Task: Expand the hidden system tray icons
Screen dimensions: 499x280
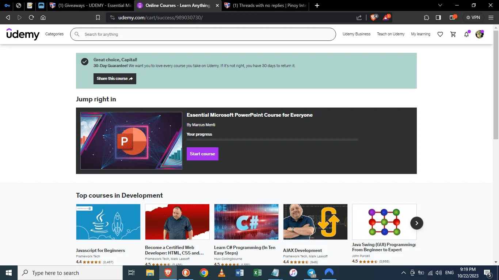Action: point(404,273)
